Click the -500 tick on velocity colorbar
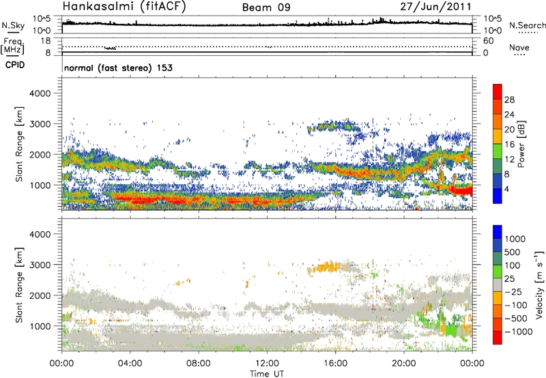546x378 pixels. tap(516, 319)
